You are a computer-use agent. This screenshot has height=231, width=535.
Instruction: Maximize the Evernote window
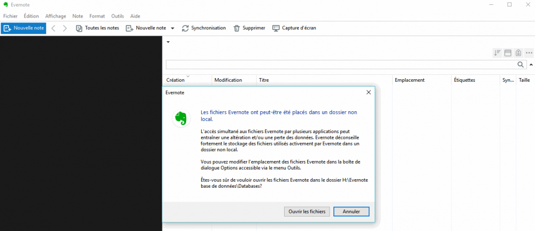pyautogui.click(x=509, y=4)
